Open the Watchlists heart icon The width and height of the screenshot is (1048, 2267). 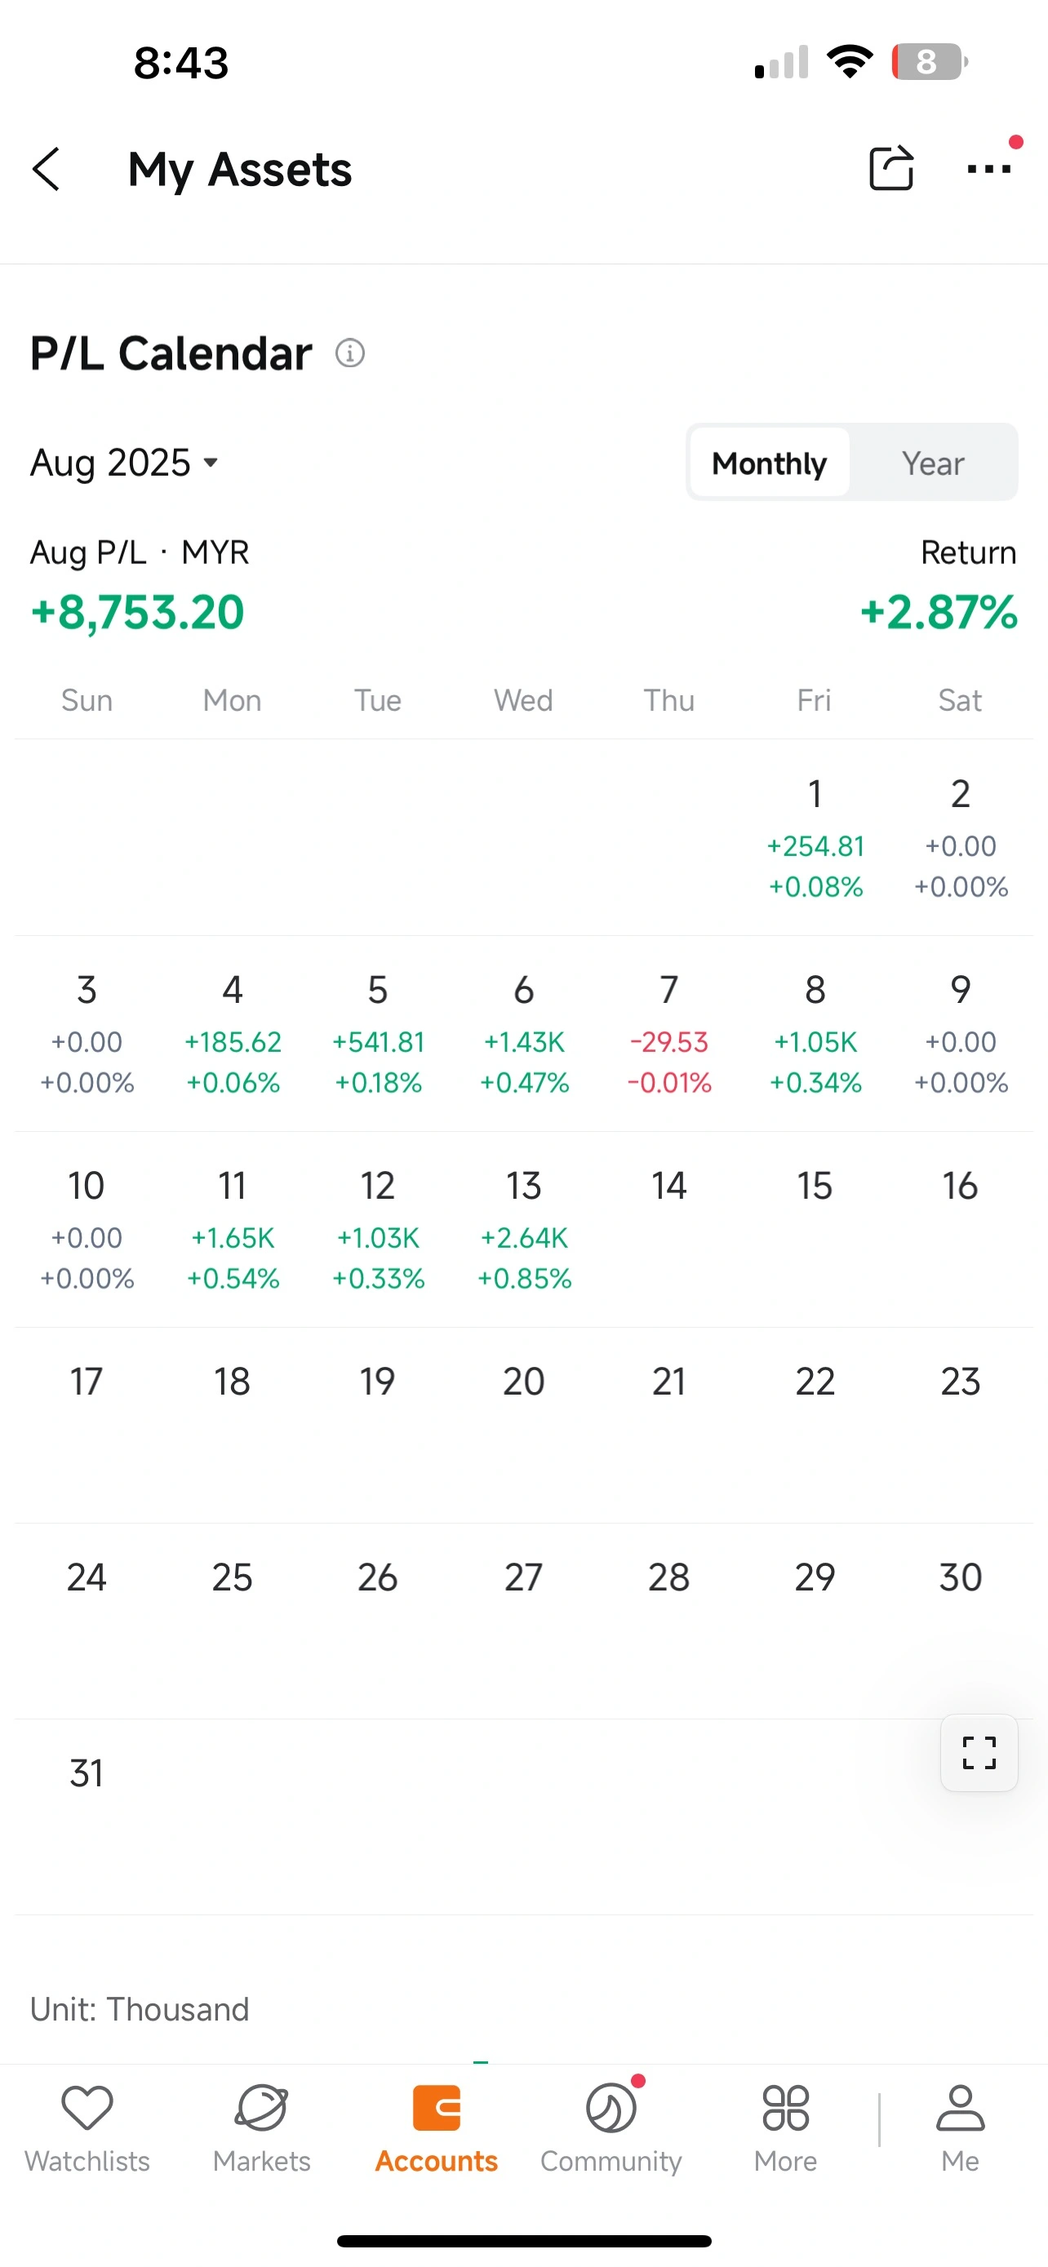87,2110
